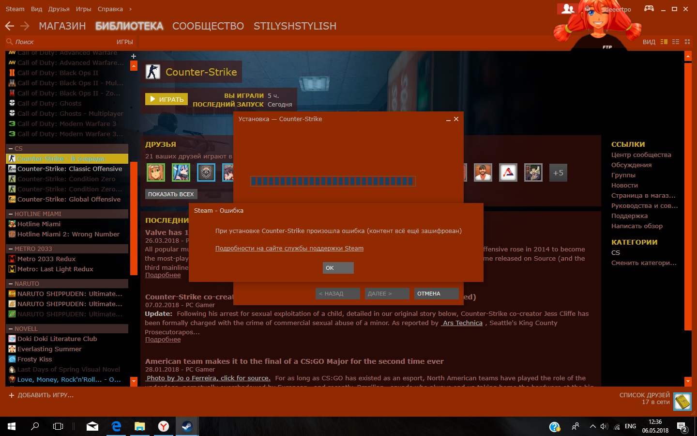Click the volume icon in system tray

pos(604,427)
